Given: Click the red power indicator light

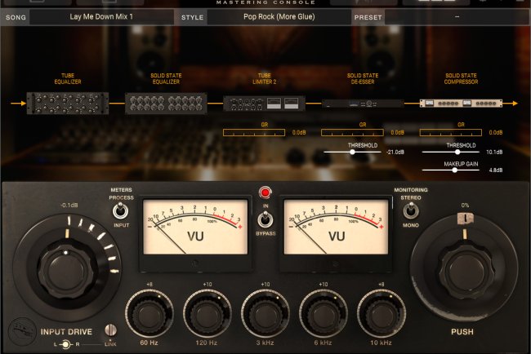Looking at the screenshot, I should click(265, 192).
